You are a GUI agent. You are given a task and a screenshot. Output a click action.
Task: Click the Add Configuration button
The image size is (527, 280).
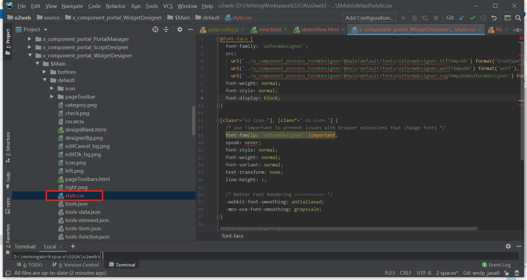click(x=369, y=18)
